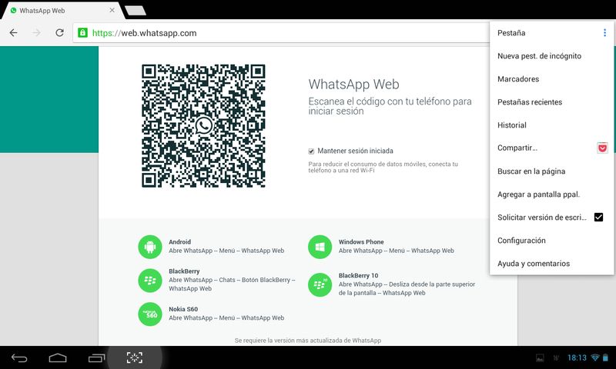The height and width of the screenshot is (369, 616).
Task: Select the WhatsApp Web browser tab
Action: (63, 11)
